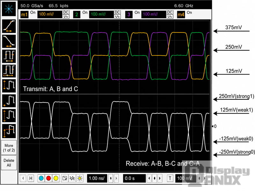The width and height of the screenshot is (255, 191).
Task: Select the Vmin base measurement icon
Action: click(x=9, y=101)
